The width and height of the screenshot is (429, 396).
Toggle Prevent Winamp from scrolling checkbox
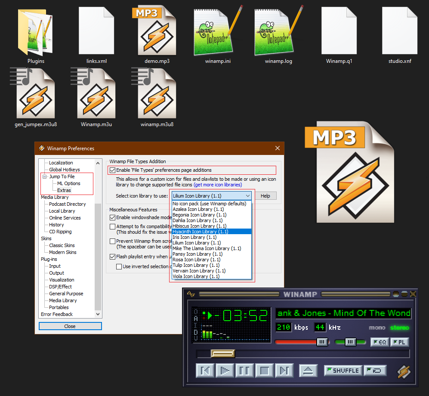coord(112,241)
